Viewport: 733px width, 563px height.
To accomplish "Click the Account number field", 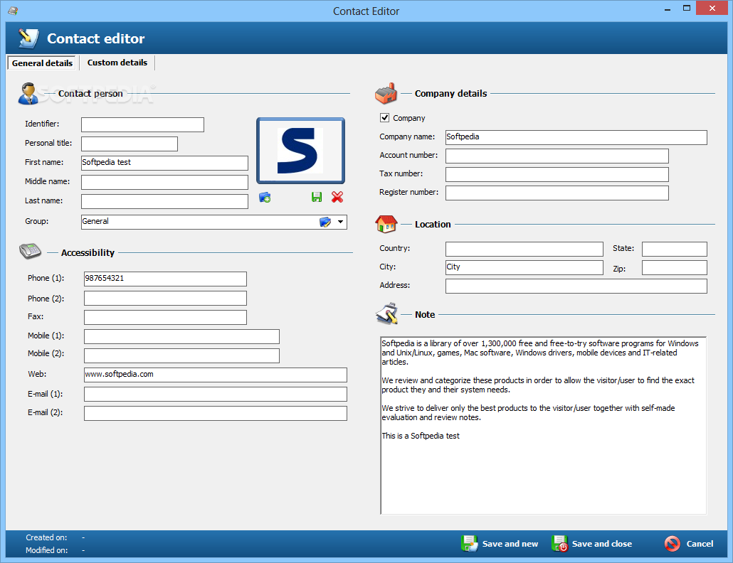I will coord(557,156).
